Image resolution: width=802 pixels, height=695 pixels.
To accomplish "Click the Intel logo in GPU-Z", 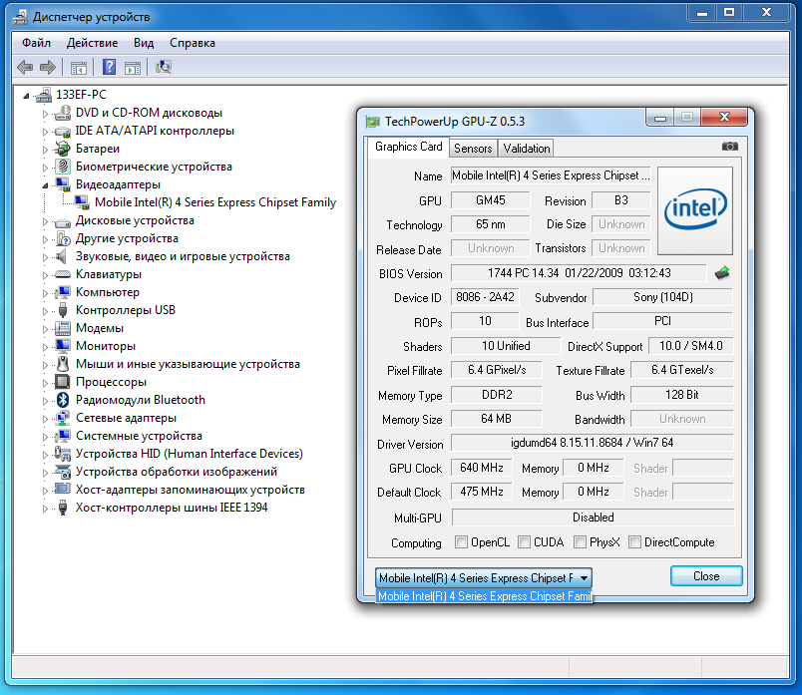I will [x=694, y=207].
